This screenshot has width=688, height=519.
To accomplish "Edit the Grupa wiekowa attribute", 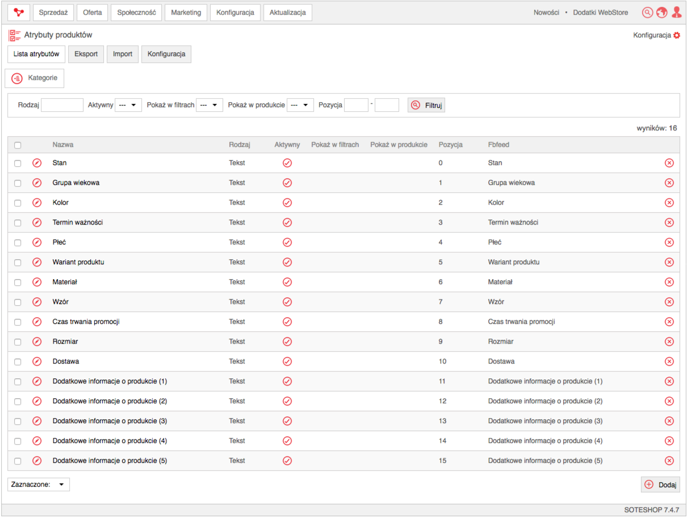I will pyautogui.click(x=37, y=183).
